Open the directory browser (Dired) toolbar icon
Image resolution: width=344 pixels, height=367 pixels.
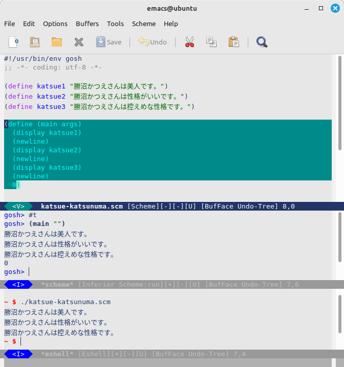(35, 42)
